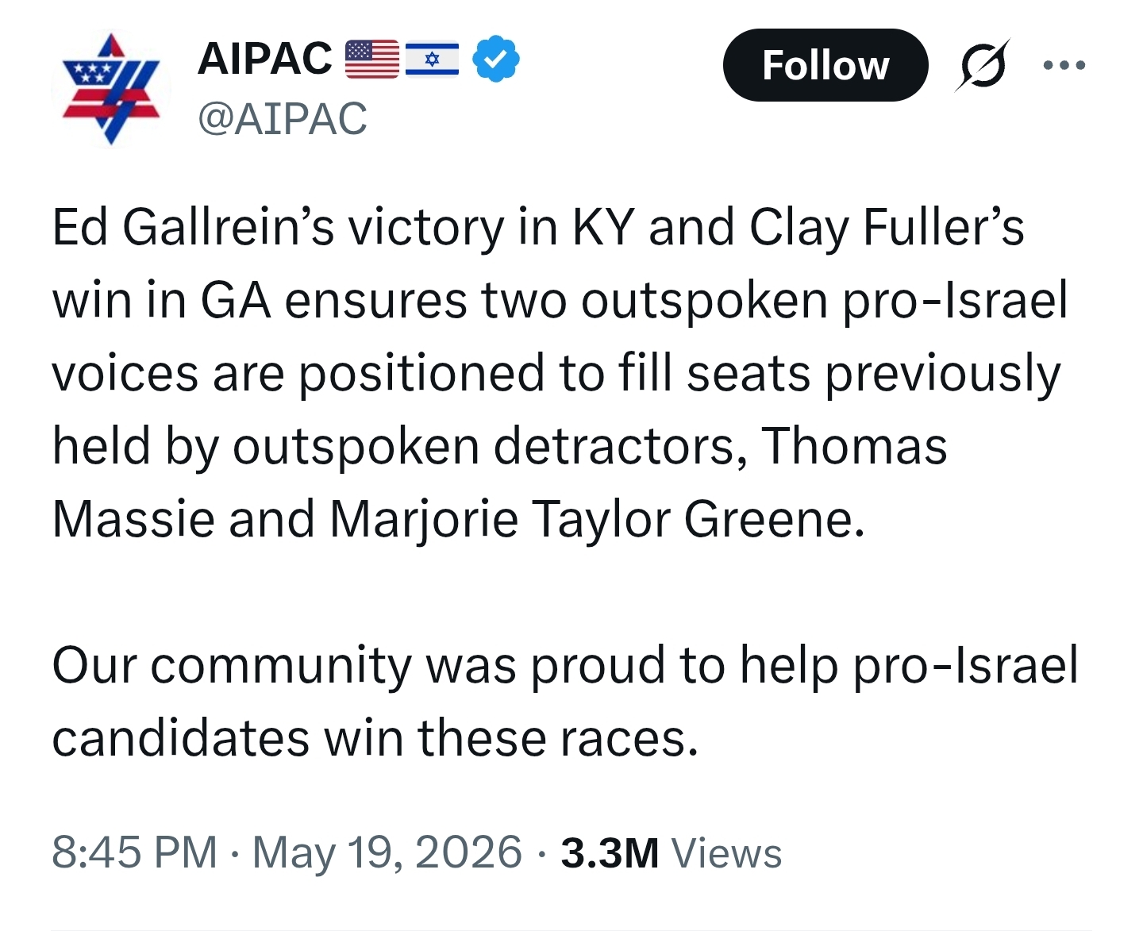Follow the AIPAC account

coord(825,65)
